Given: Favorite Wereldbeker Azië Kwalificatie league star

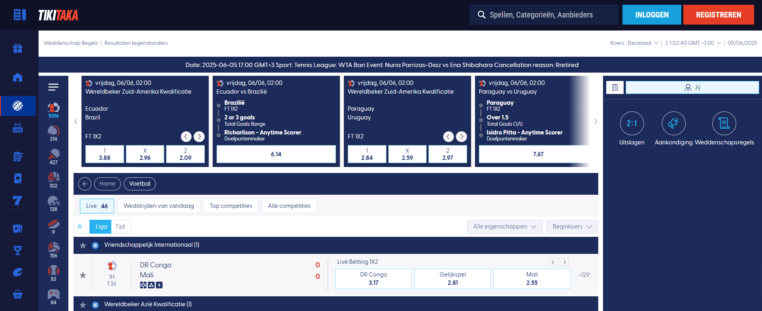Looking at the screenshot, I should coord(83,305).
